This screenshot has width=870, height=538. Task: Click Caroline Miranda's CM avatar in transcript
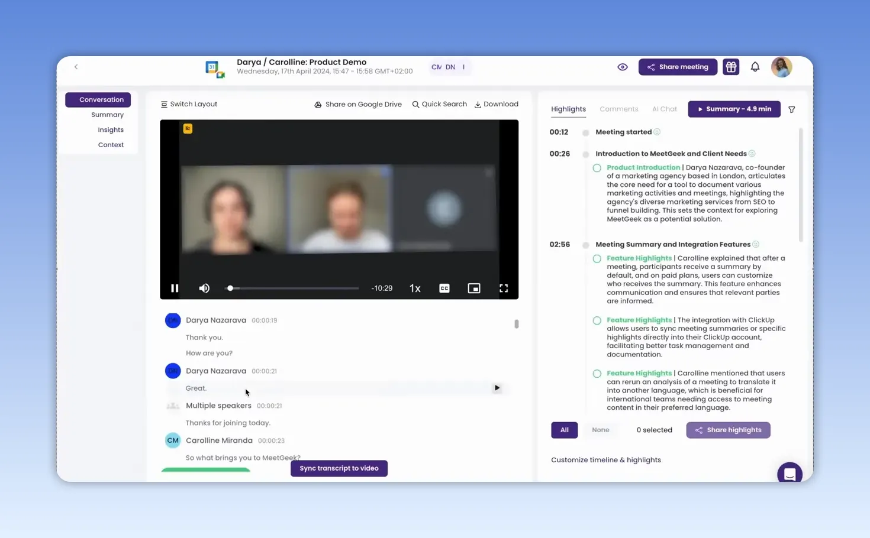173,440
